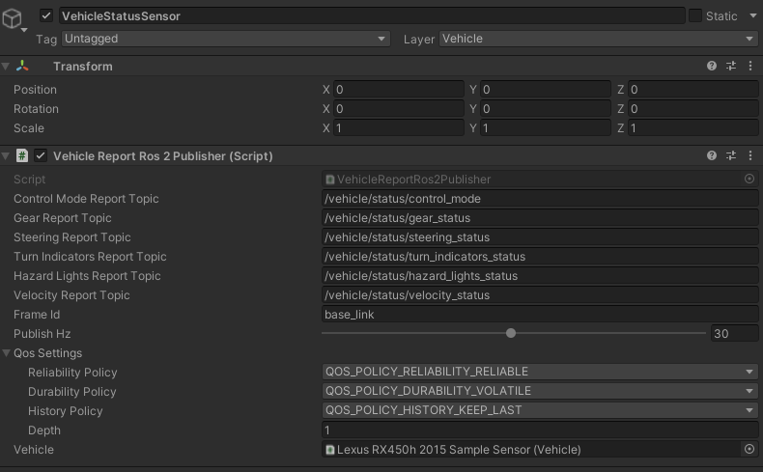The height and width of the screenshot is (472, 763).
Task: Toggle the VehicleStatusSensor active checkbox
Action: [x=46, y=16]
